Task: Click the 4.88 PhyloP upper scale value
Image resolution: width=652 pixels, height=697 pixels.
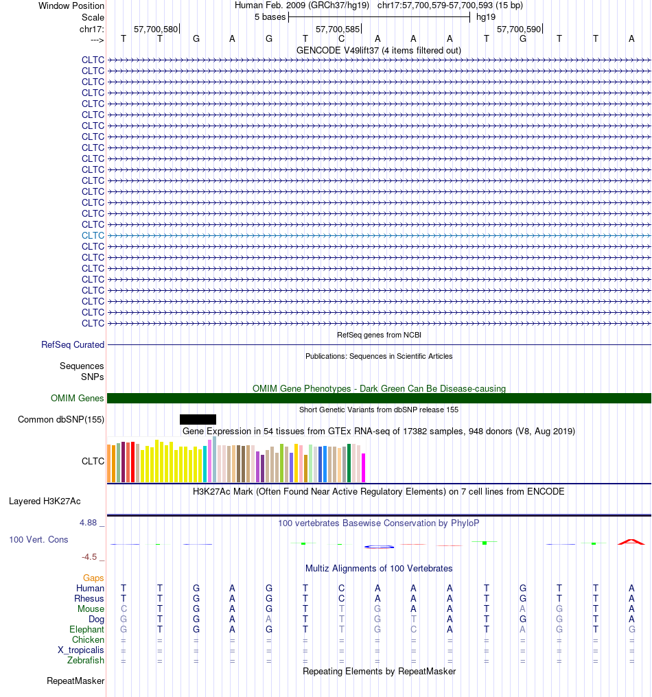Action: 88,523
